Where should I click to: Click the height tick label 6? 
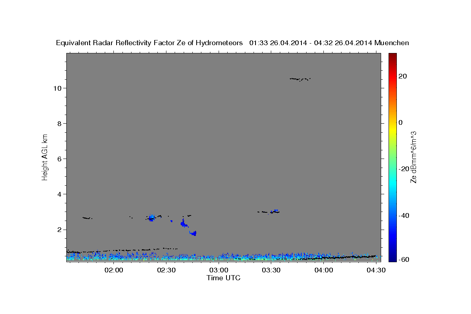[60, 159]
